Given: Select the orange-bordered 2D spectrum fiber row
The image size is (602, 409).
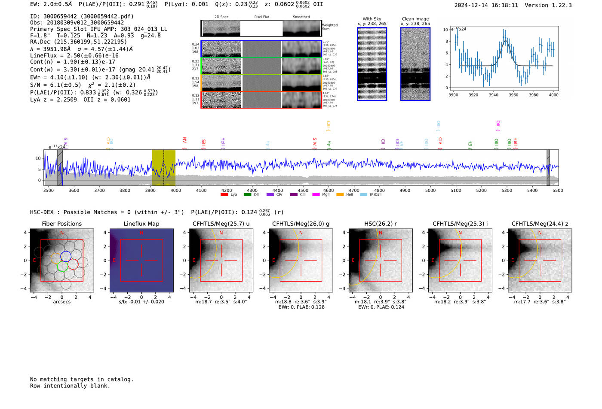Looking at the screenshot, I should point(261,83).
